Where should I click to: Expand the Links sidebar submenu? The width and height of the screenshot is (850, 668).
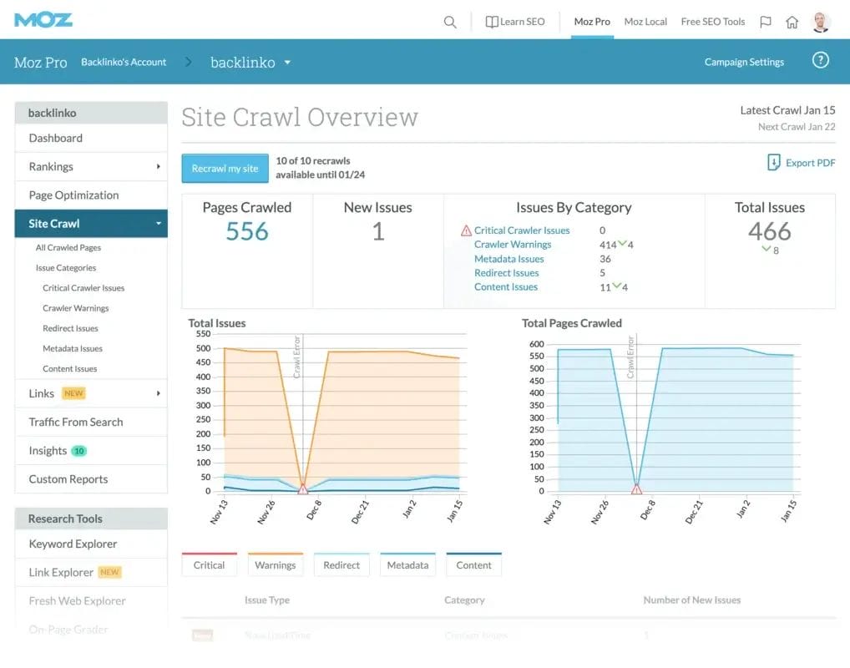tap(158, 393)
